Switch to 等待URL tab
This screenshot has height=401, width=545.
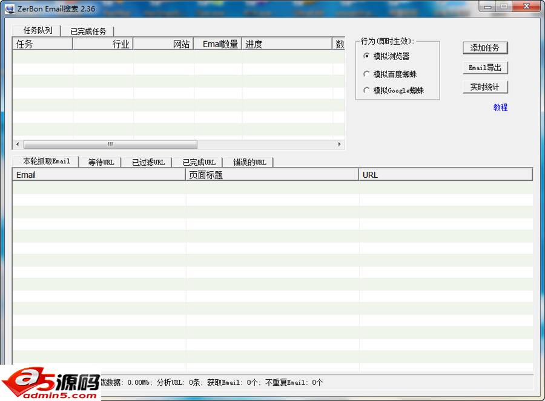pos(101,162)
